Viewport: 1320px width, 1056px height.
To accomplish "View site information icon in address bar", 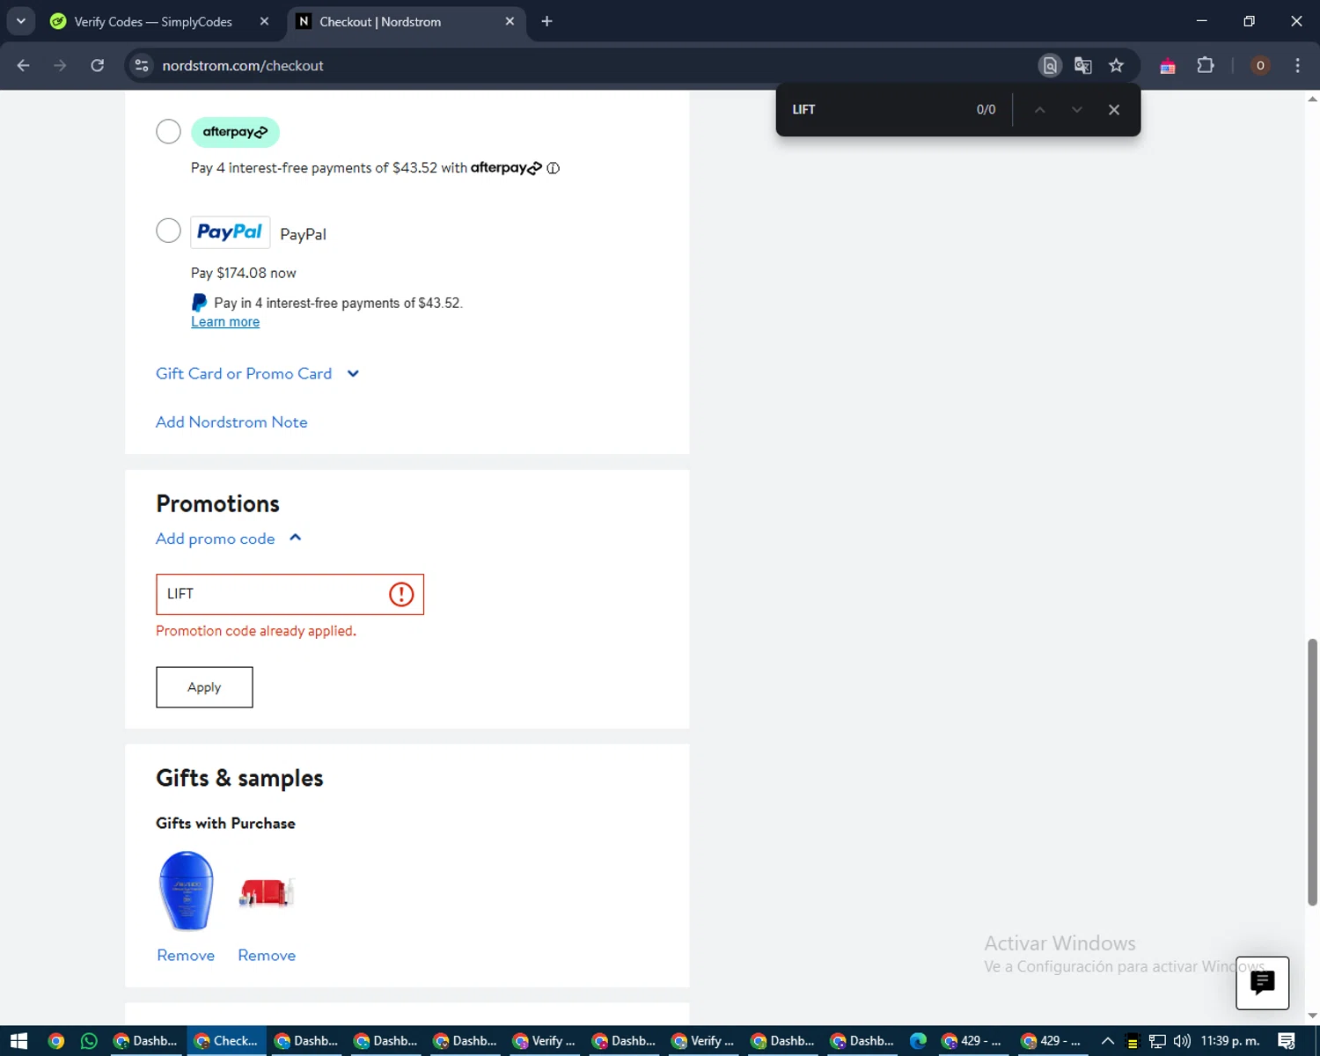I will point(142,65).
